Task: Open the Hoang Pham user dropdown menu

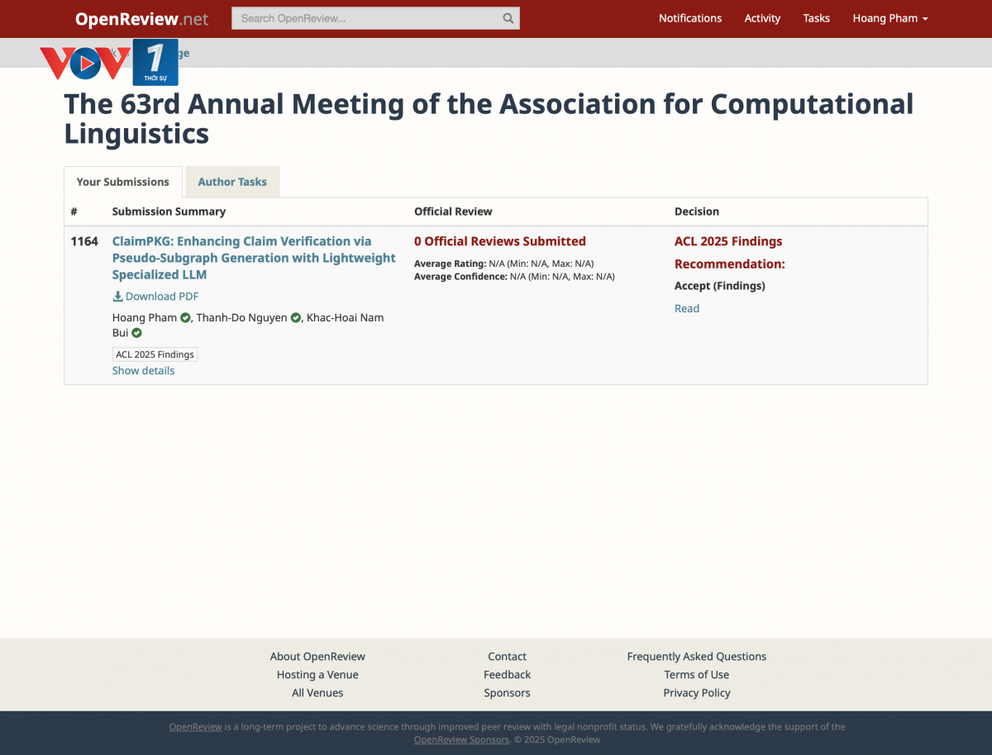Action: [890, 18]
